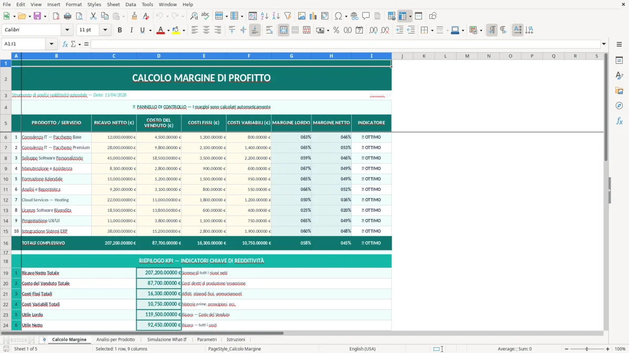Insert a hyperlink icon
629x353 pixels.
pyautogui.click(x=354, y=16)
